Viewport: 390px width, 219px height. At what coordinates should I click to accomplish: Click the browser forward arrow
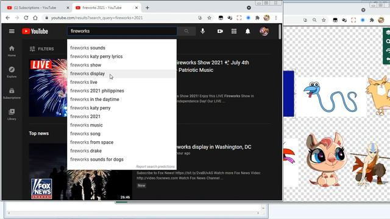point(17,18)
